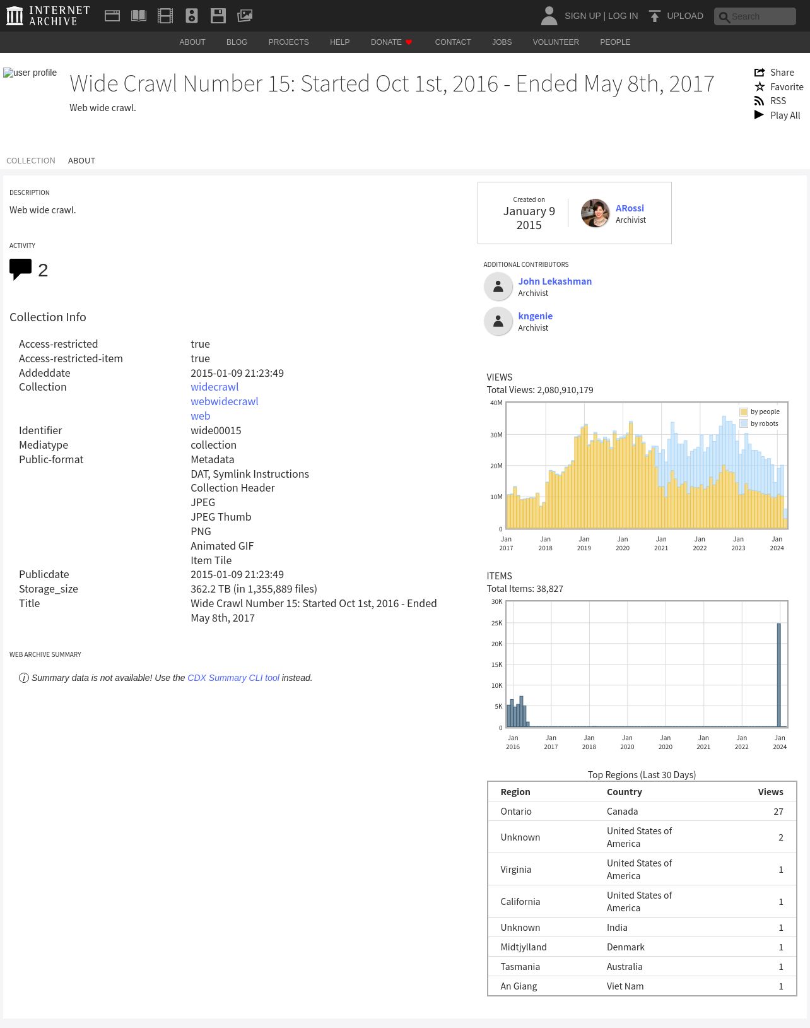Open the JOBS menu item
This screenshot has width=810, height=1028.
502,42
